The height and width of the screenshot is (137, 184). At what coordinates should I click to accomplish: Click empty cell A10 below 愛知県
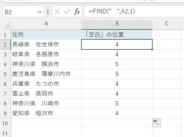46,123
